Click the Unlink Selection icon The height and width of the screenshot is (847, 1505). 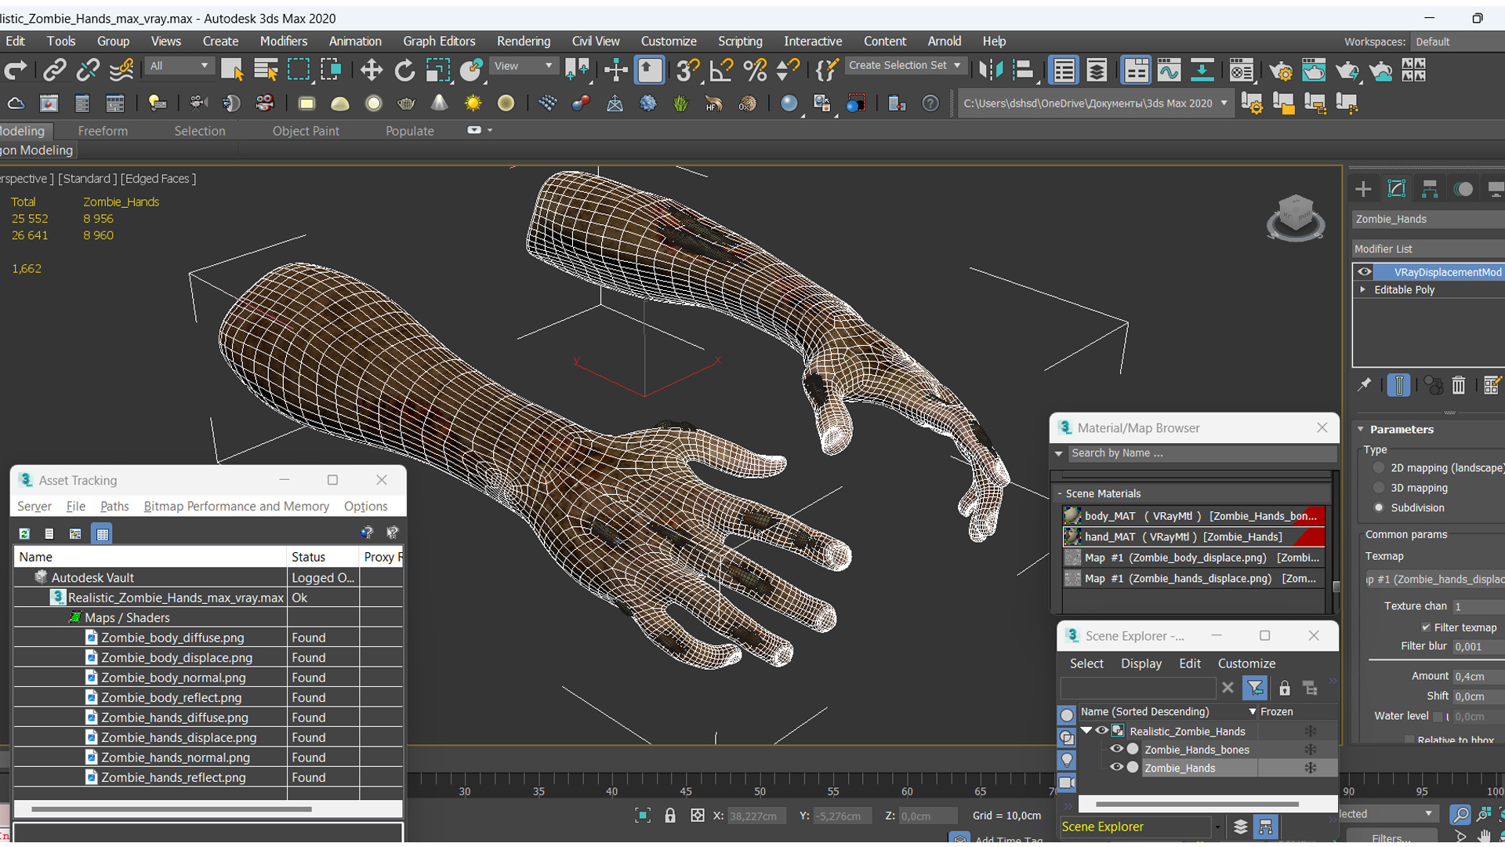88,71
